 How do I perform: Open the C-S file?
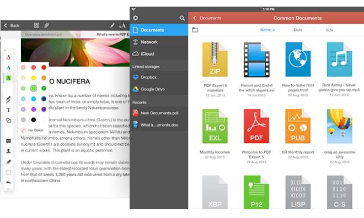[x=339, y=192]
